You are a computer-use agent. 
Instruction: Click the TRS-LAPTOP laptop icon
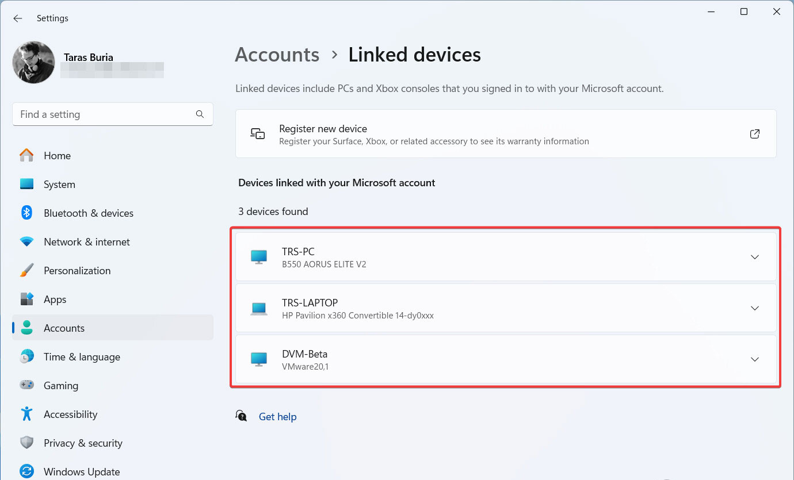pyautogui.click(x=259, y=309)
